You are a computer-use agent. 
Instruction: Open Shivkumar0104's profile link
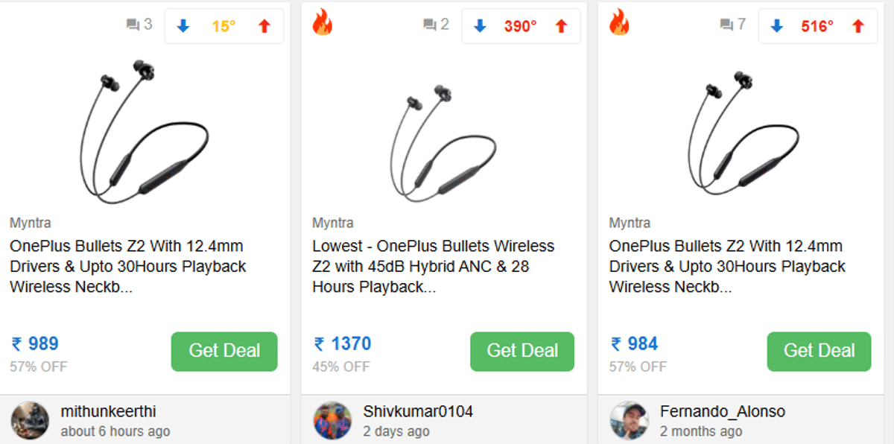tap(418, 411)
